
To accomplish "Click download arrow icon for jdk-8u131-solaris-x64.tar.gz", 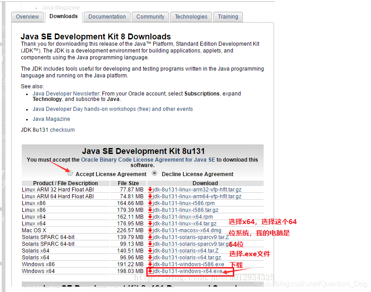I will (x=150, y=258).
